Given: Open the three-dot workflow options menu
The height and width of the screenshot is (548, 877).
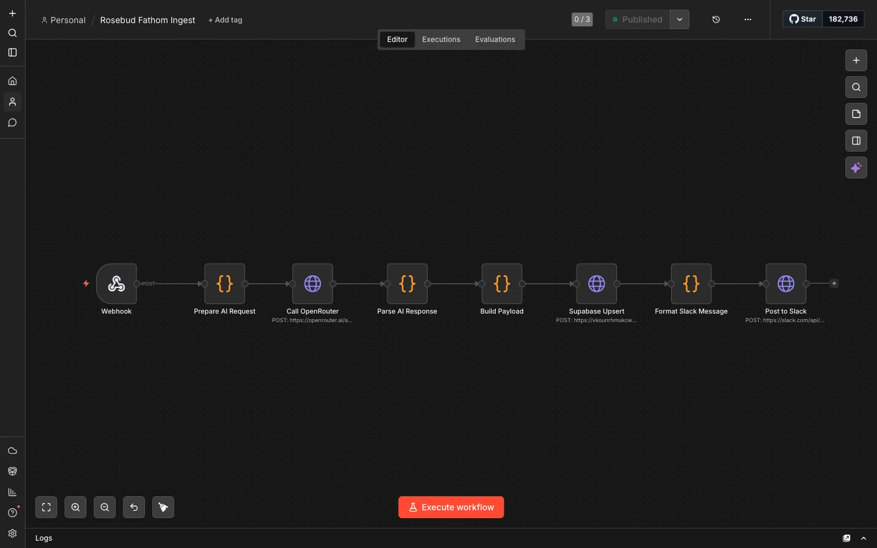Looking at the screenshot, I should 748,19.
